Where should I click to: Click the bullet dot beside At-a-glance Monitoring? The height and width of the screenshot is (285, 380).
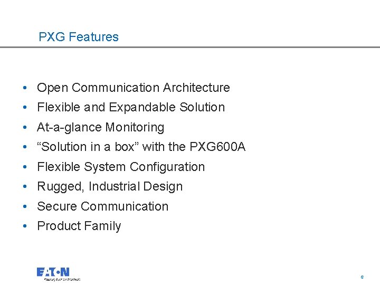(25, 127)
